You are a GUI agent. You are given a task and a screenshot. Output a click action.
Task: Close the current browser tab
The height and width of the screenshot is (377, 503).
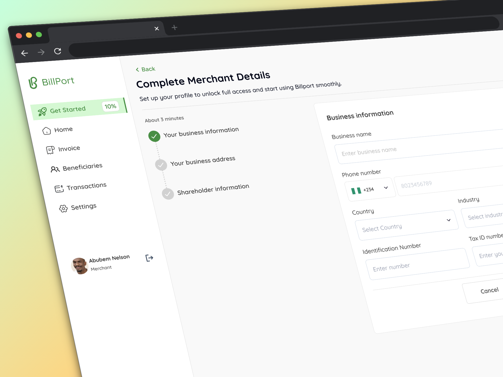[157, 29]
